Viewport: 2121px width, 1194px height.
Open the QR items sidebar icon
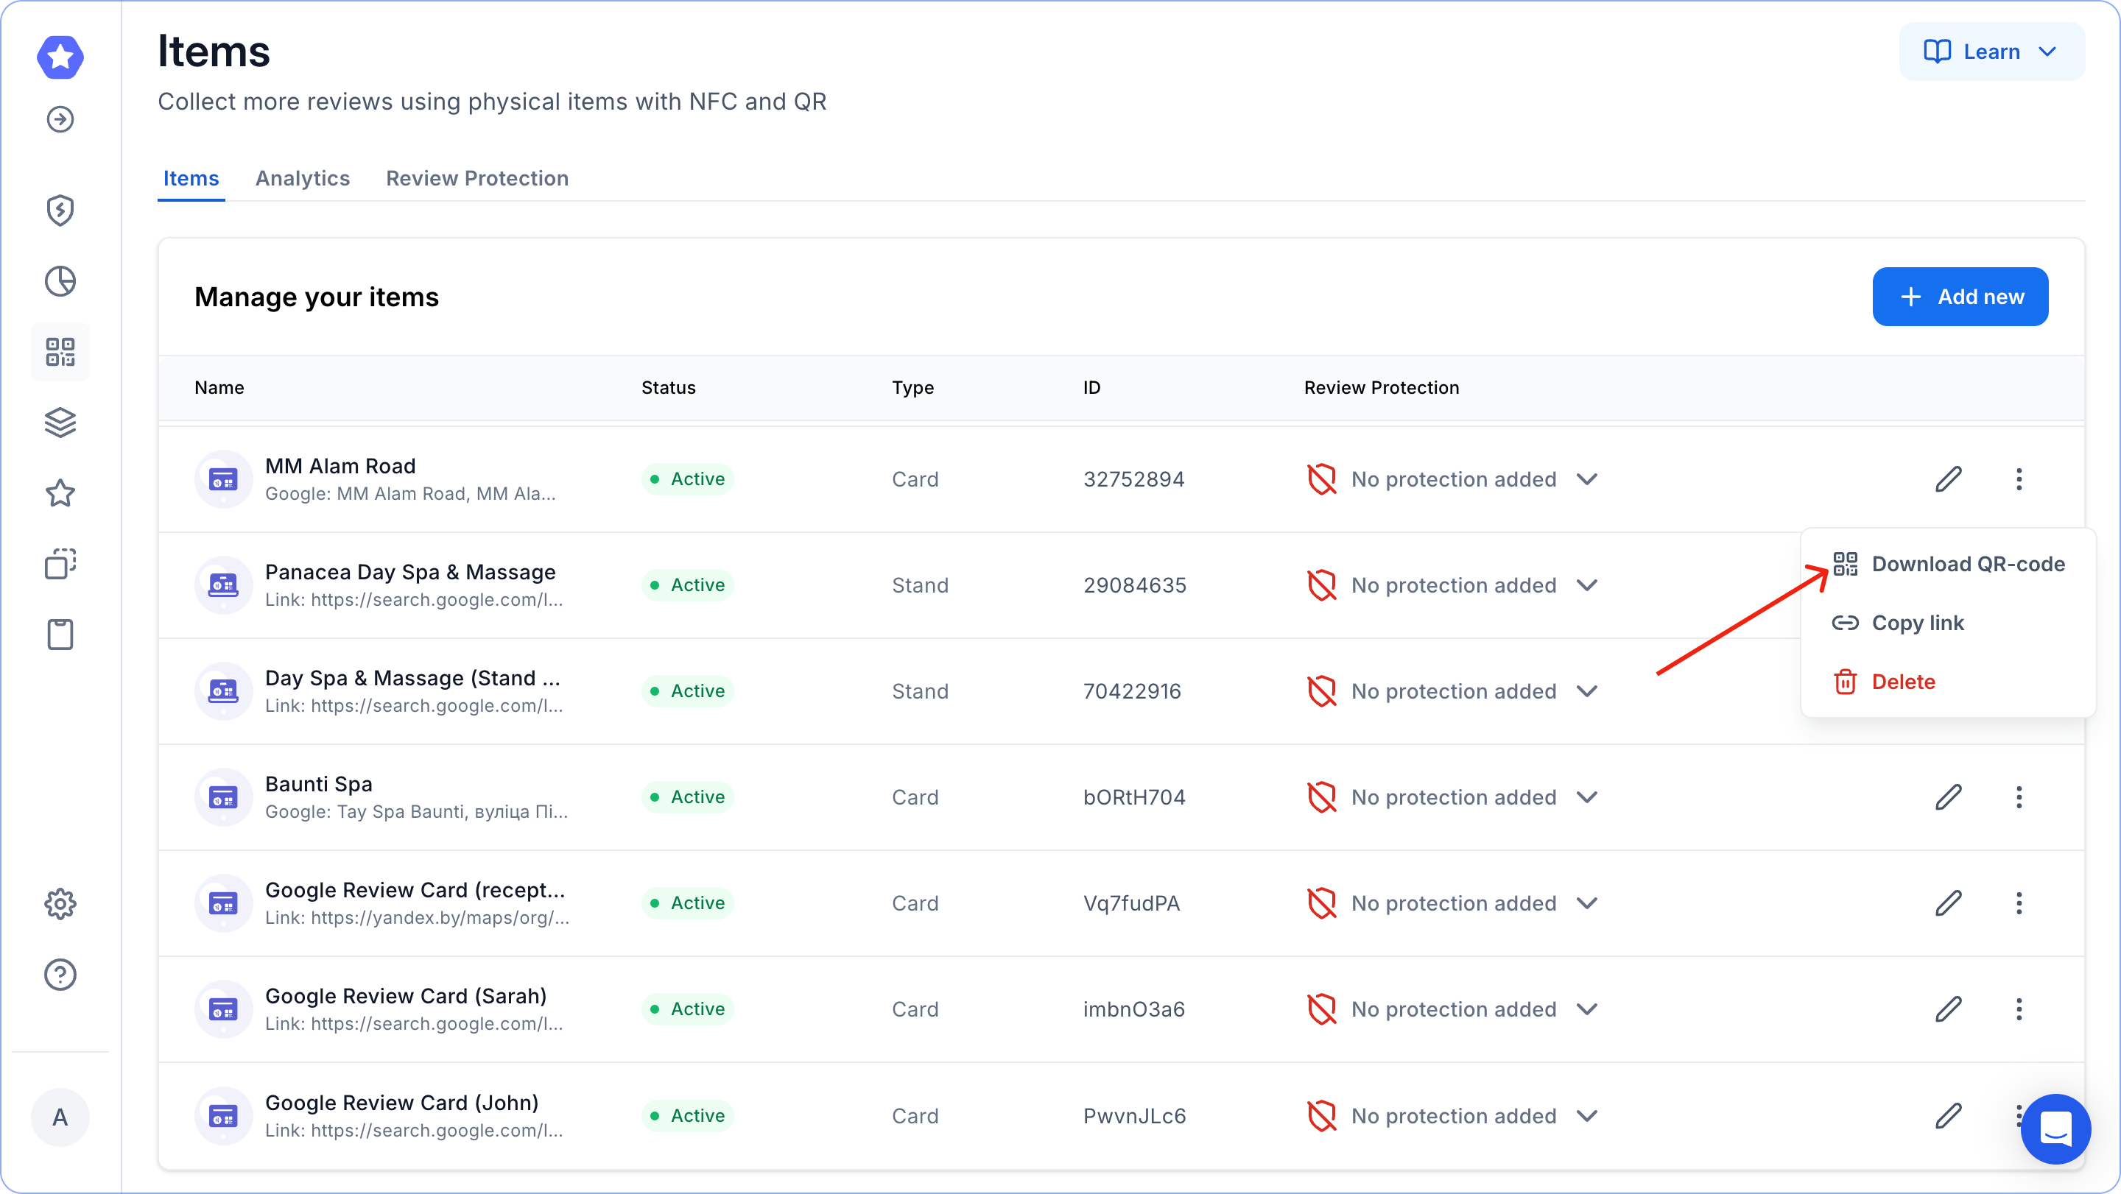tap(60, 352)
